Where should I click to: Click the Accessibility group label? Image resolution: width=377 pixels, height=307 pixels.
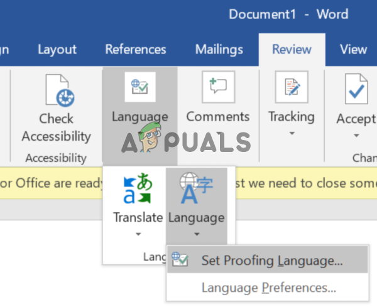pos(56,158)
